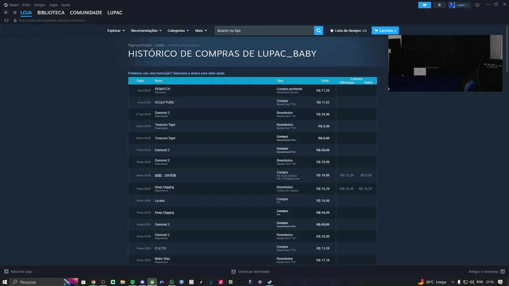Click Adicionar jogo plus icon
The height and width of the screenshot is (286, 509).
[6, 272]
